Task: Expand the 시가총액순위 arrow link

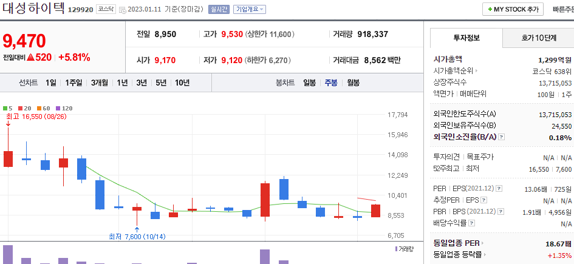Action: click(x=477, y=70)
